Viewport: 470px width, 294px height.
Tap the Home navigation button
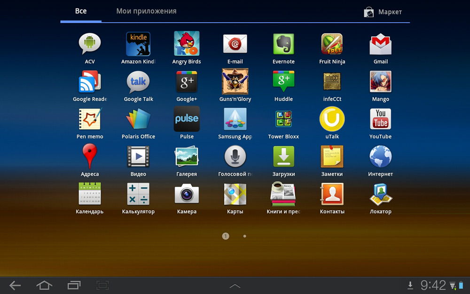(44, 286)
